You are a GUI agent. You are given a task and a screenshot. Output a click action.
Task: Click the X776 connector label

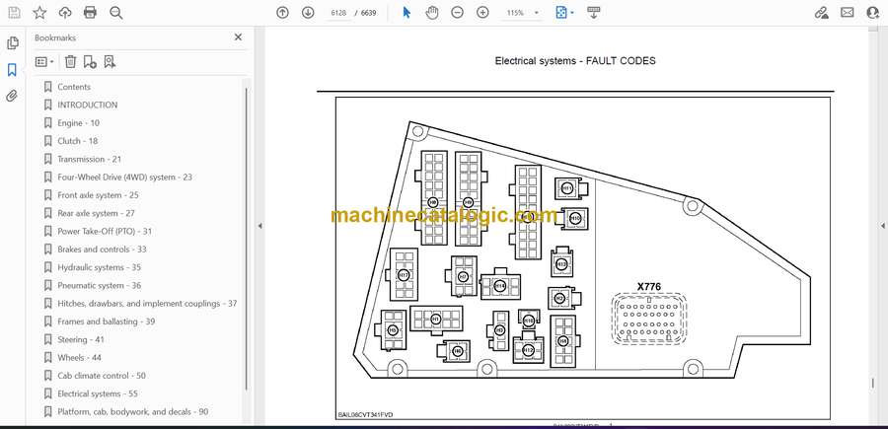649,287
